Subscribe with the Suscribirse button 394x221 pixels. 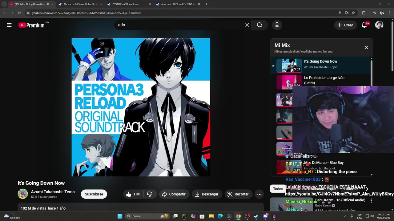pyautogui.click(x=94, y=194)
